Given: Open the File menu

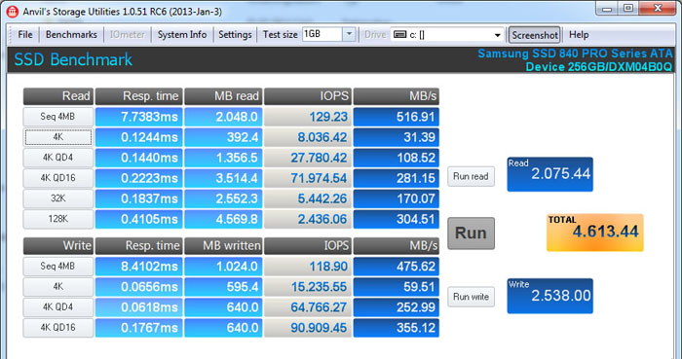Looking at the screenshot, I should click(x=25, y=35).
